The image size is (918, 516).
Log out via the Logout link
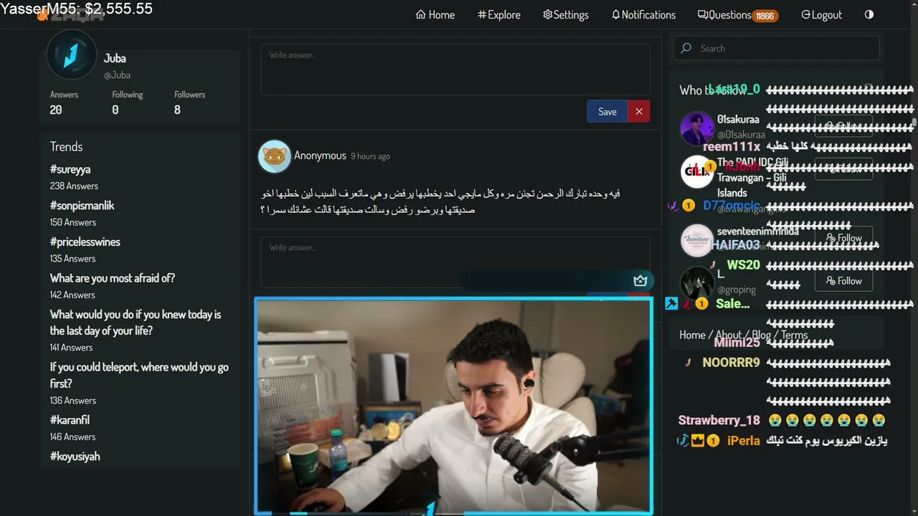(821, 14)
